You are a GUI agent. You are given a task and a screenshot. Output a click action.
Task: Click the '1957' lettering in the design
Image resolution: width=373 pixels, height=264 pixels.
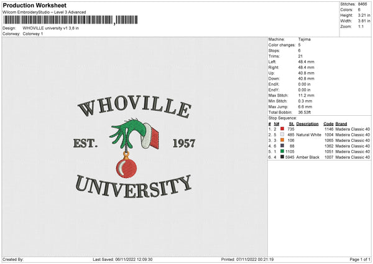(184, 143)
